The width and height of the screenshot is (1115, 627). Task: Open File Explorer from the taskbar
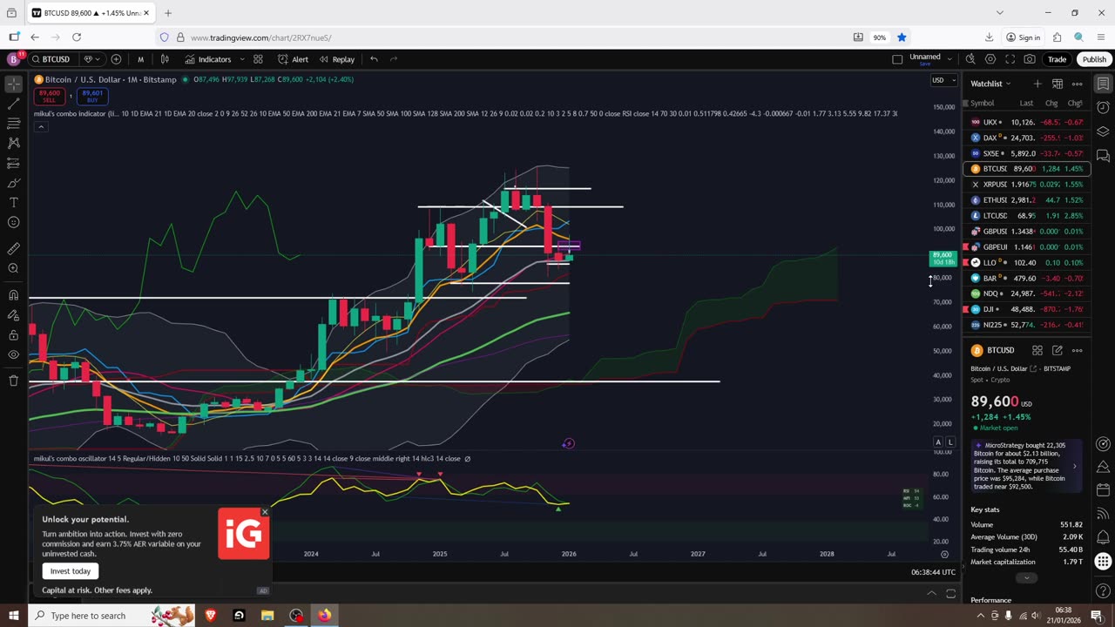click(267, 616)
